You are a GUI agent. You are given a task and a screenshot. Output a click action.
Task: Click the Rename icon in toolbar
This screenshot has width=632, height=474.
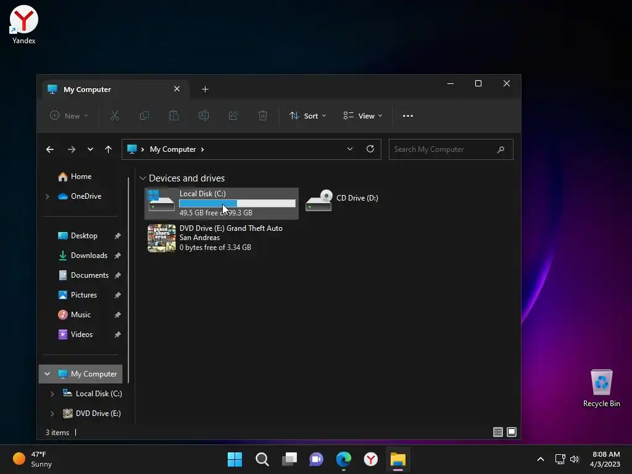(x=204, y=115)
